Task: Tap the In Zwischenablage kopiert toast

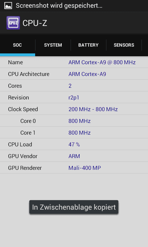Action: [x=74, y=207]
